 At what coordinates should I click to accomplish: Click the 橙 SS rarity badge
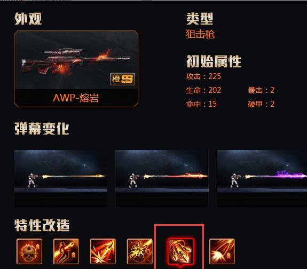point(123,79)
